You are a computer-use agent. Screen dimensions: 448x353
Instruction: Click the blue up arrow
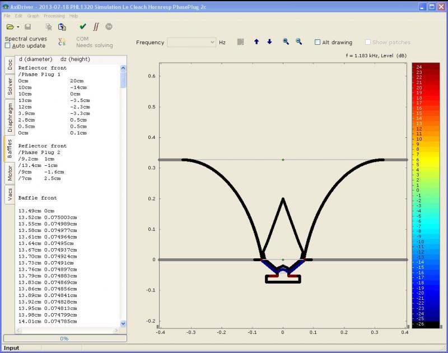[x=256, y=41]
